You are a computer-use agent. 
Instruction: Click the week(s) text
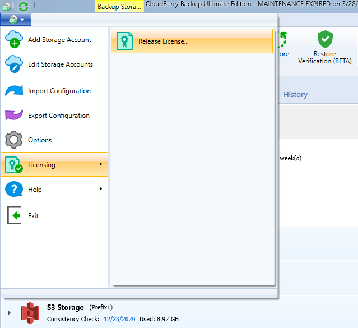291,158
